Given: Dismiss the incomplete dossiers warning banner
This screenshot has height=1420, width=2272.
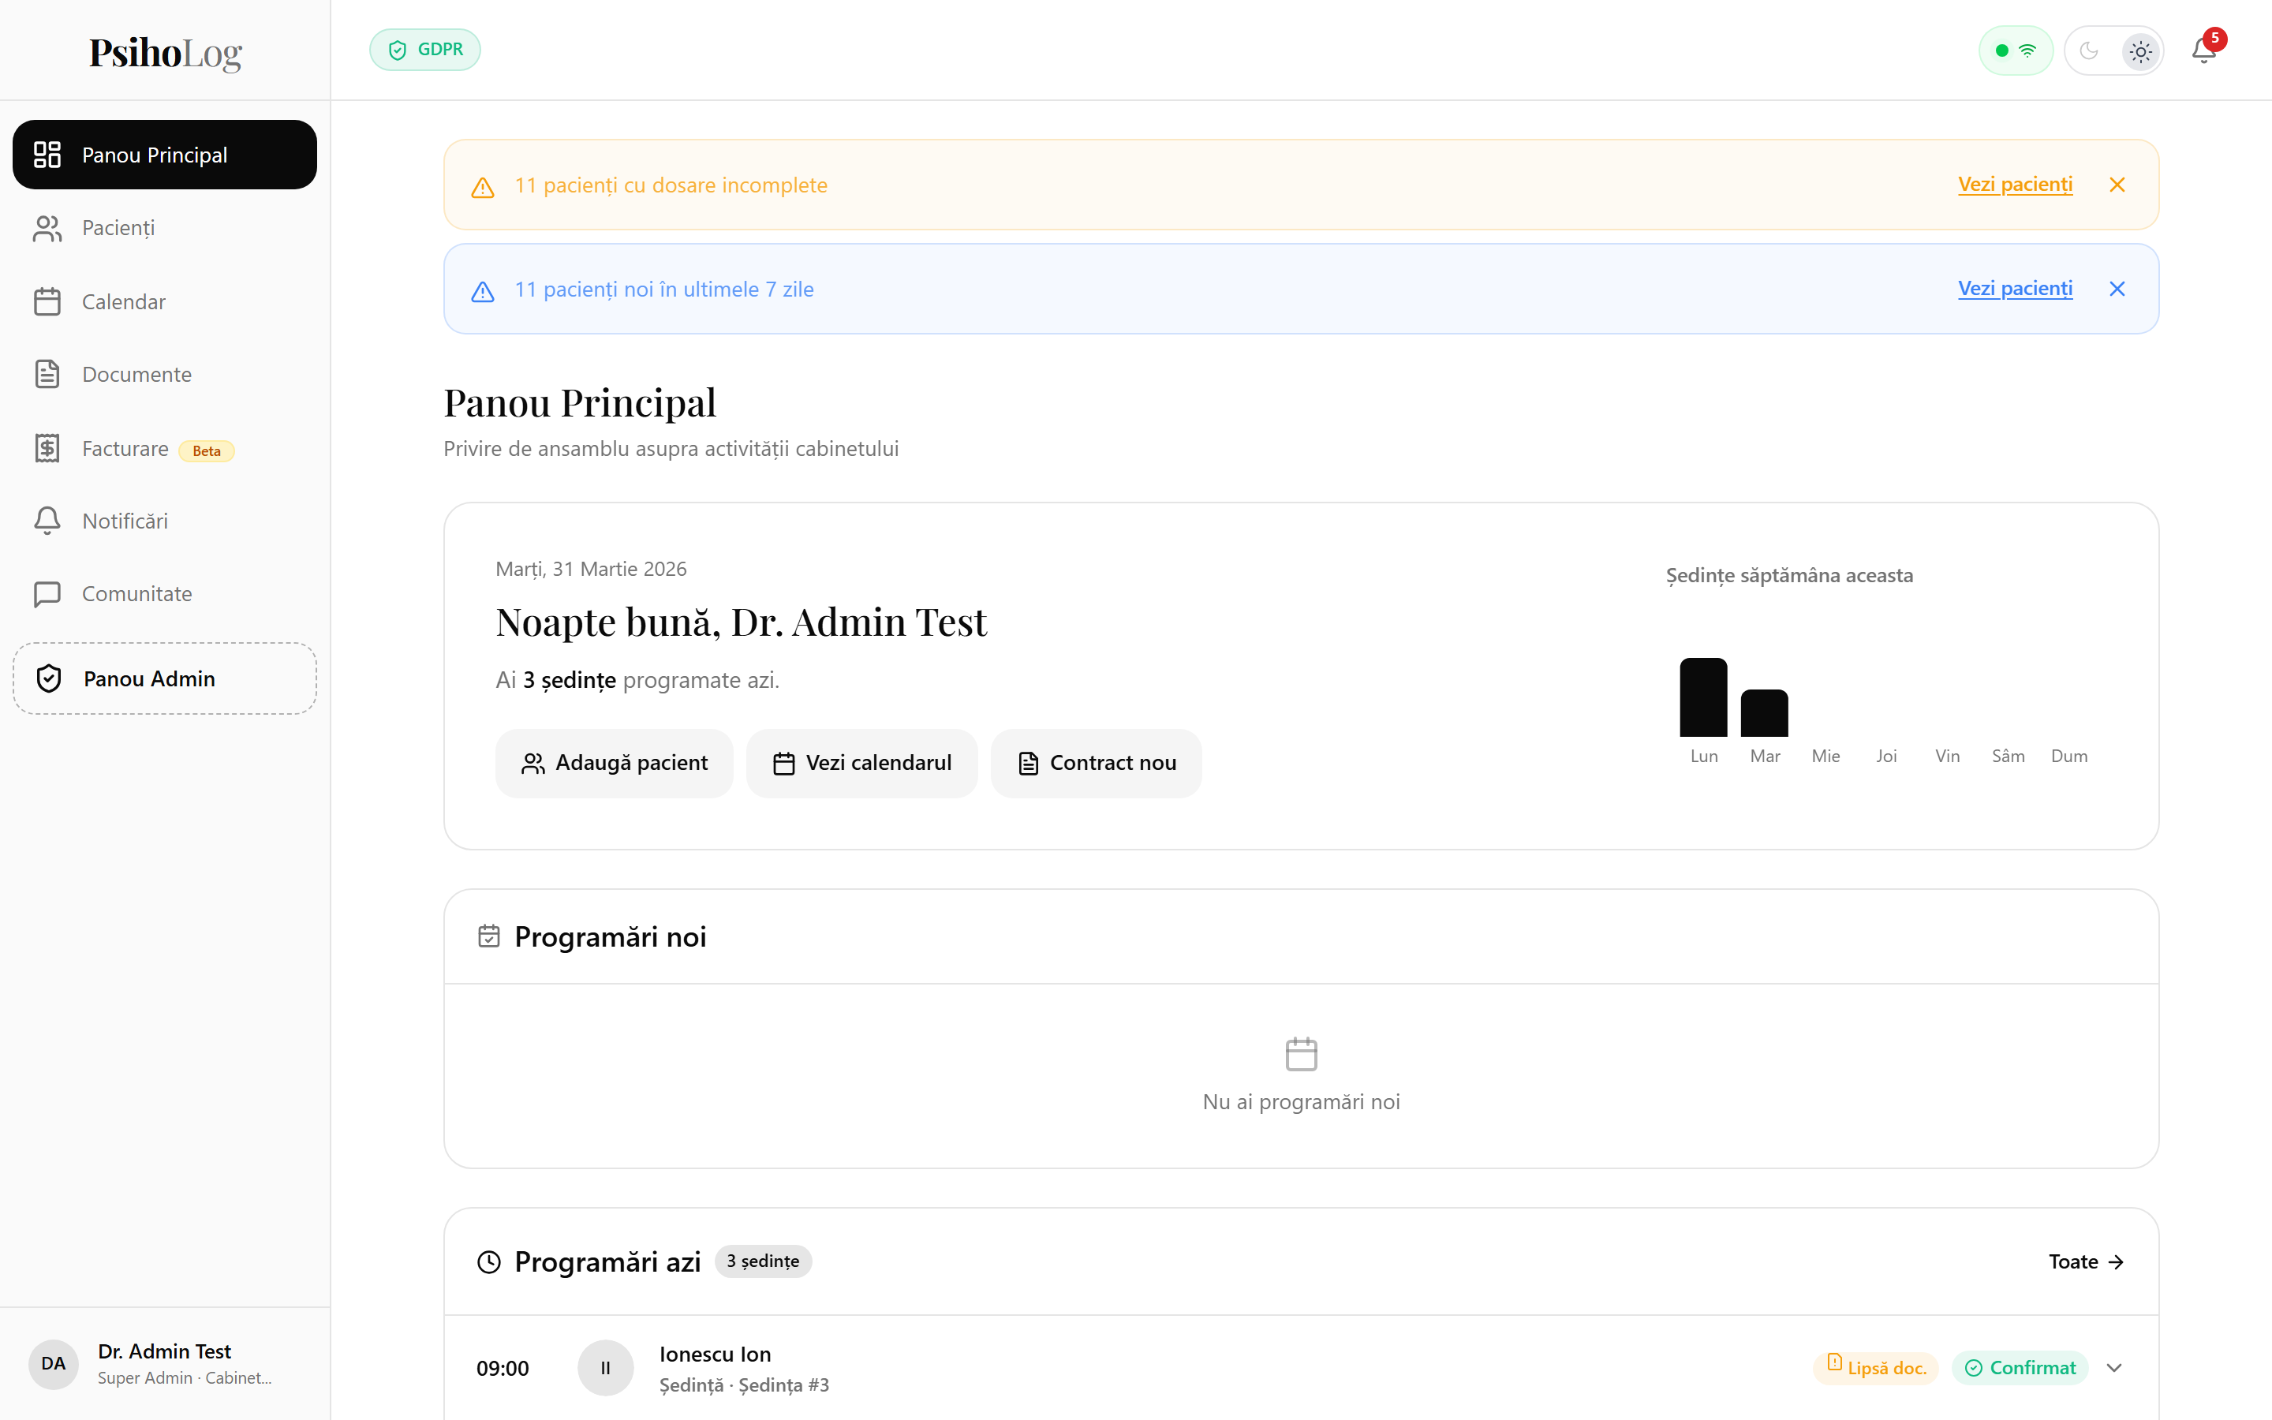Looking at the screenshot, I should tap(2117, 184).
